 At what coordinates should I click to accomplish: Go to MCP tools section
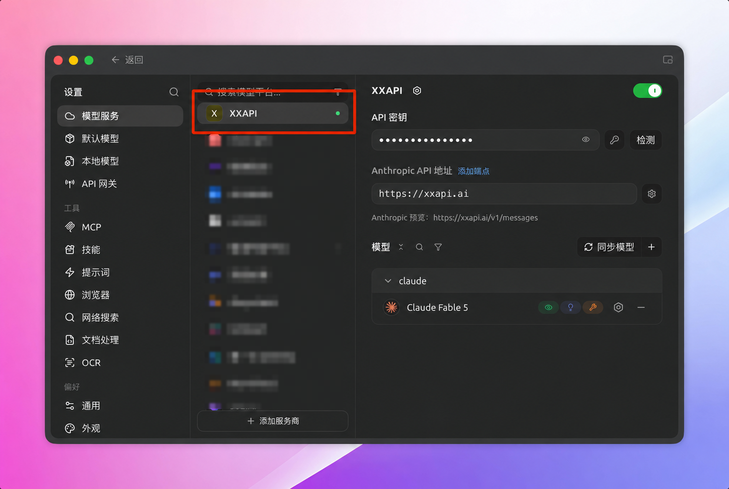click(120, 227)
